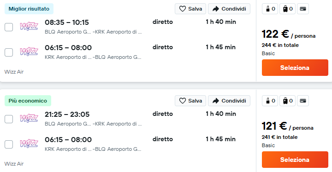This screenshot has height=172, width=332.
Task: Click the heart Salva icon on the Miglior risultato card
Action: coord(182,9)
